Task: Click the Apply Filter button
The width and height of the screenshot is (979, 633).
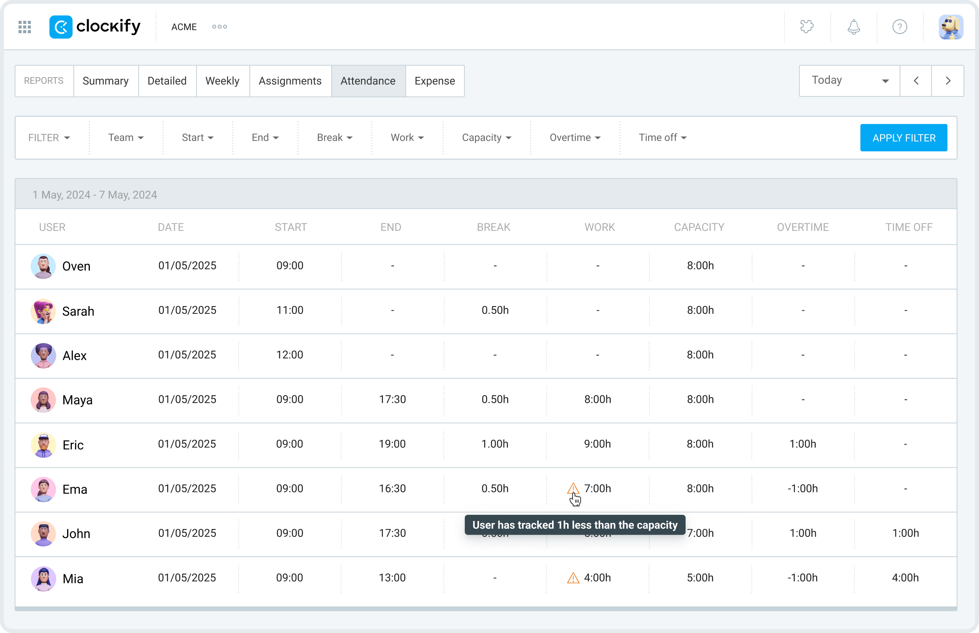Action: click(x=903, y=137)
